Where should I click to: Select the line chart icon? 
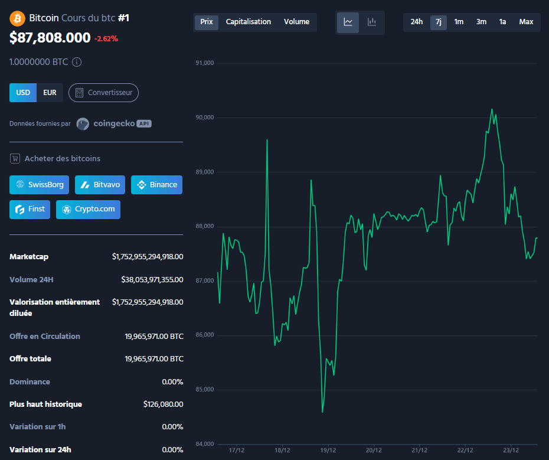coord(348,22)
